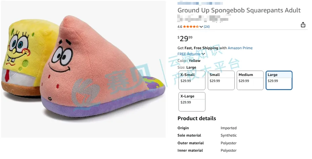The image size is (312, 159).
Task: Click the share icon
Action: point(303,25)
